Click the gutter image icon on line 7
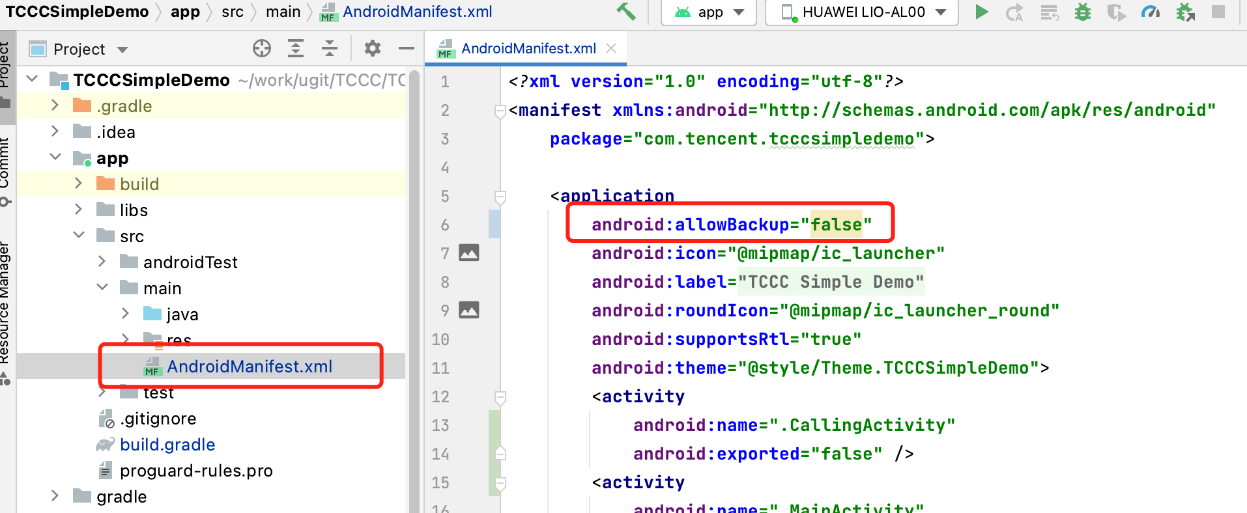1247x513 pixels. point(469,253)
